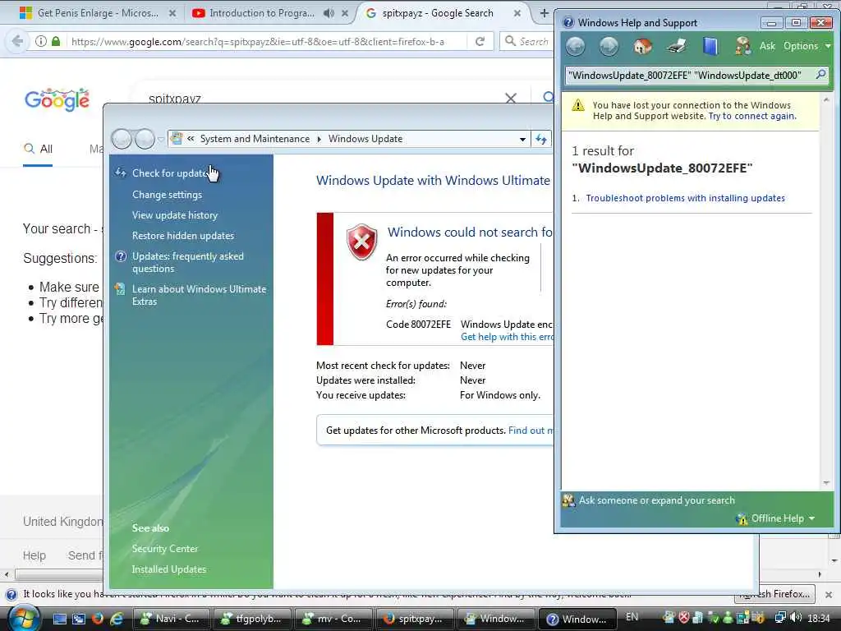Switch to spitxpay... Firefox taskbar button
The height and width of the screenshot is (631, 841).
(x=415, y=619)
